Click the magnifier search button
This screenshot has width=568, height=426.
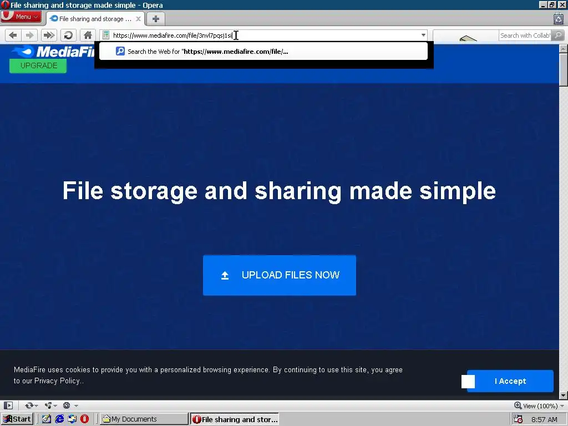558,35
